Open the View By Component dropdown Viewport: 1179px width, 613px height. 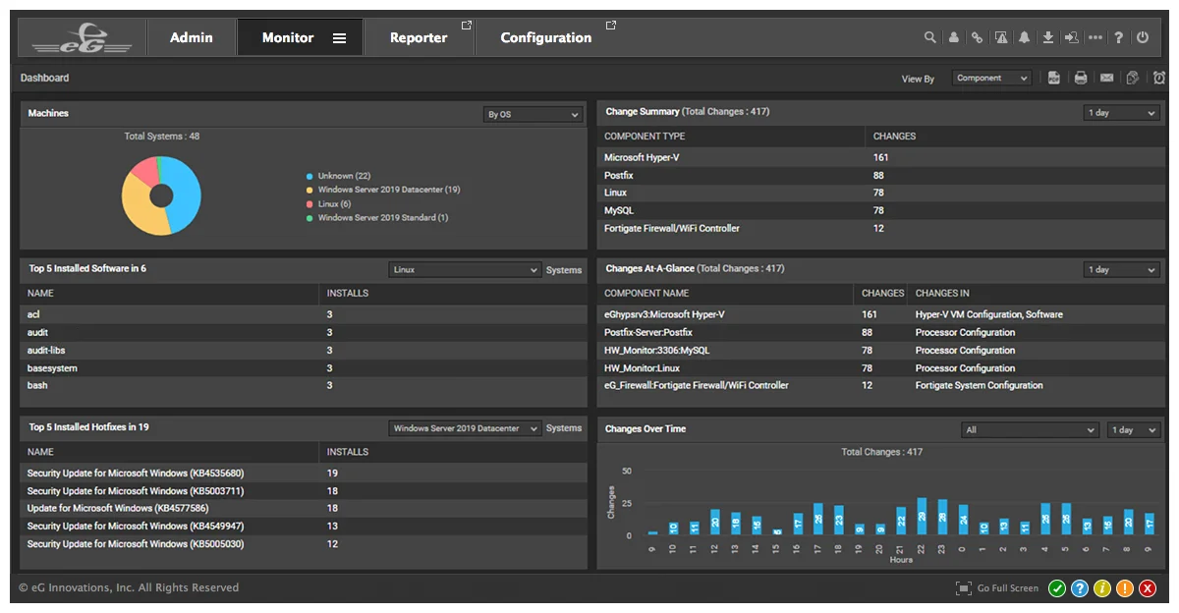(992, 78)
